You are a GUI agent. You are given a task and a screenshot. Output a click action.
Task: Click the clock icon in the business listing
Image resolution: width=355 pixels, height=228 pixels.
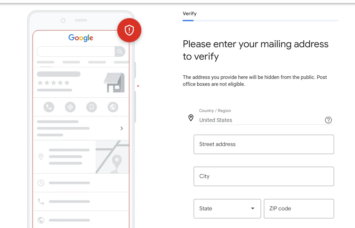pos(41,183)
